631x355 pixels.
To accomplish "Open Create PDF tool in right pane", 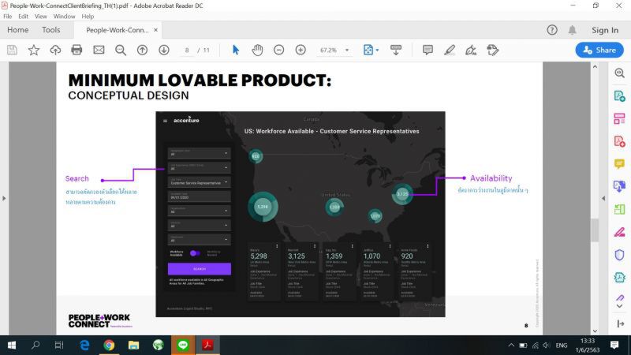I will 620,141.
